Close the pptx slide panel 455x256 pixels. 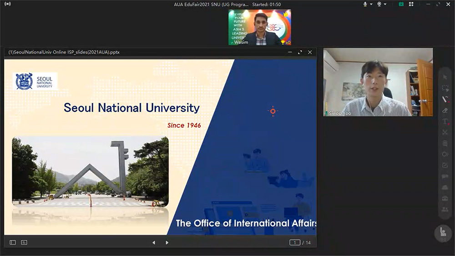coord(310,52)
